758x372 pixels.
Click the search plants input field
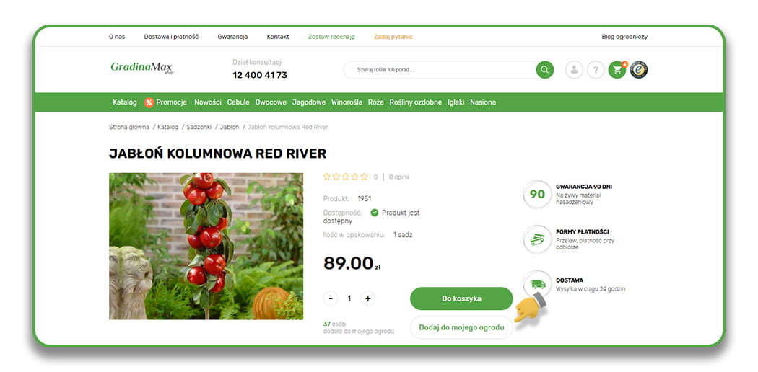440,70
